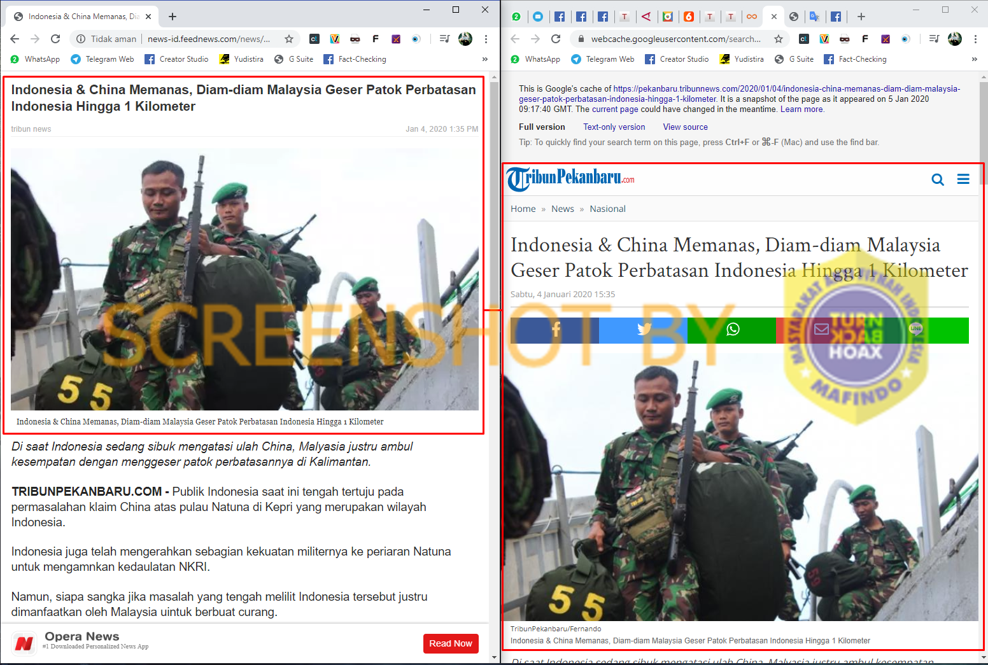Open Creator Studio bookmark in the right window
The height and width of the screenshot is (665, 988).
coord(677,59)
